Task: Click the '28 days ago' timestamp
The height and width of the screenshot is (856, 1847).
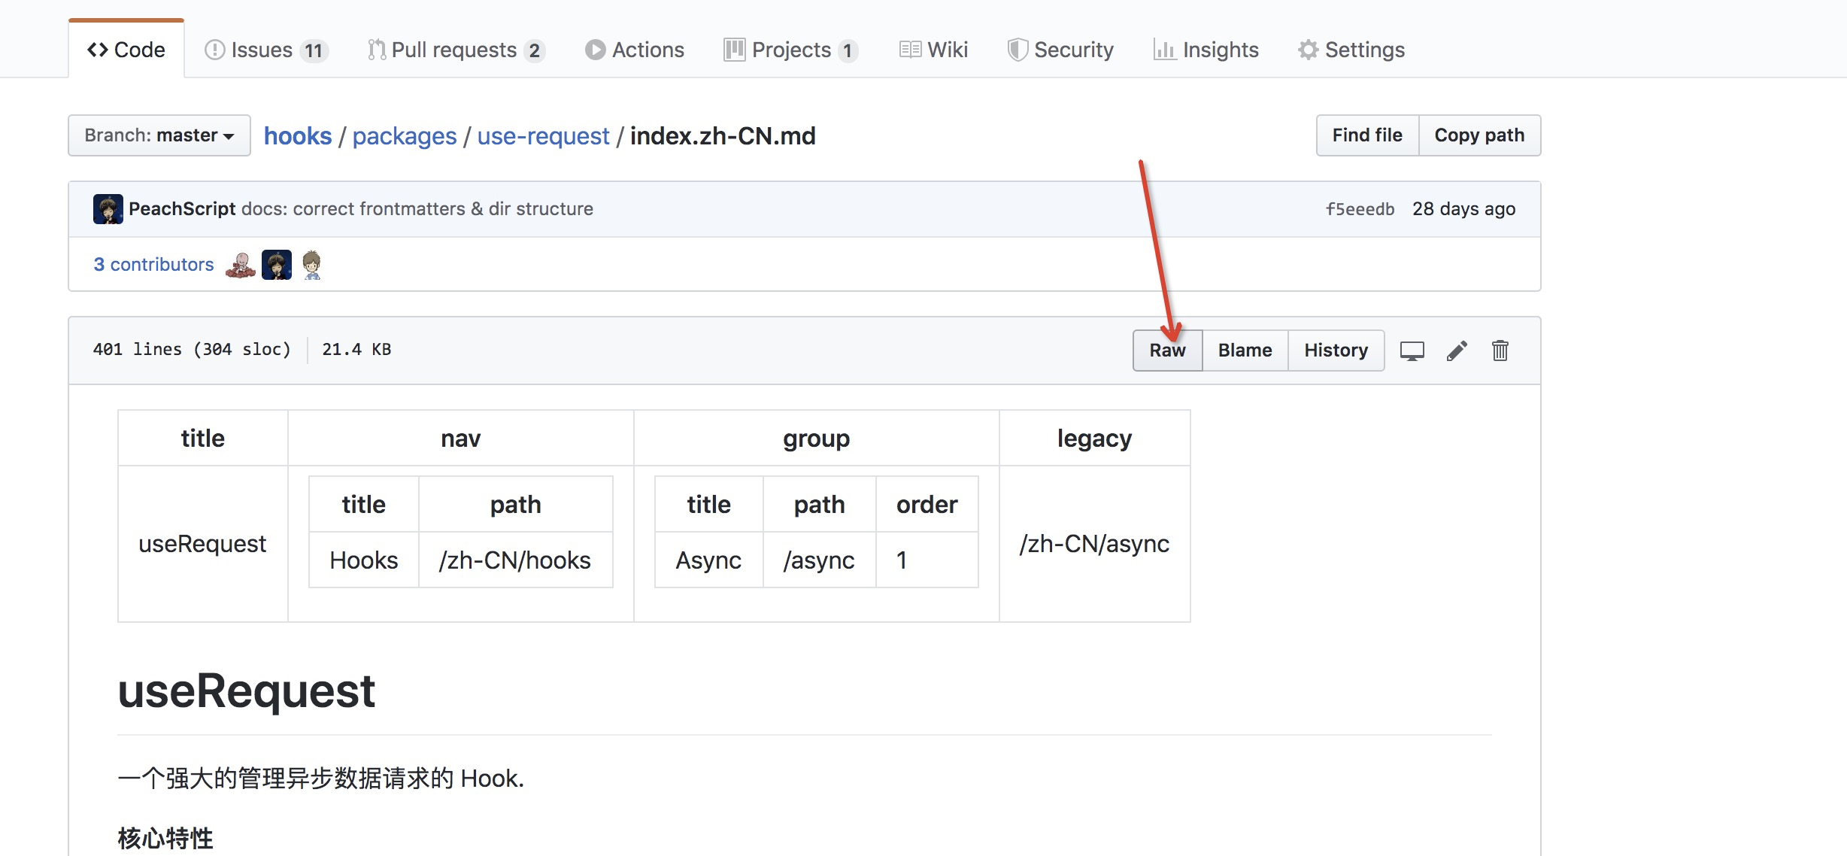Action: click(1463, 209)
